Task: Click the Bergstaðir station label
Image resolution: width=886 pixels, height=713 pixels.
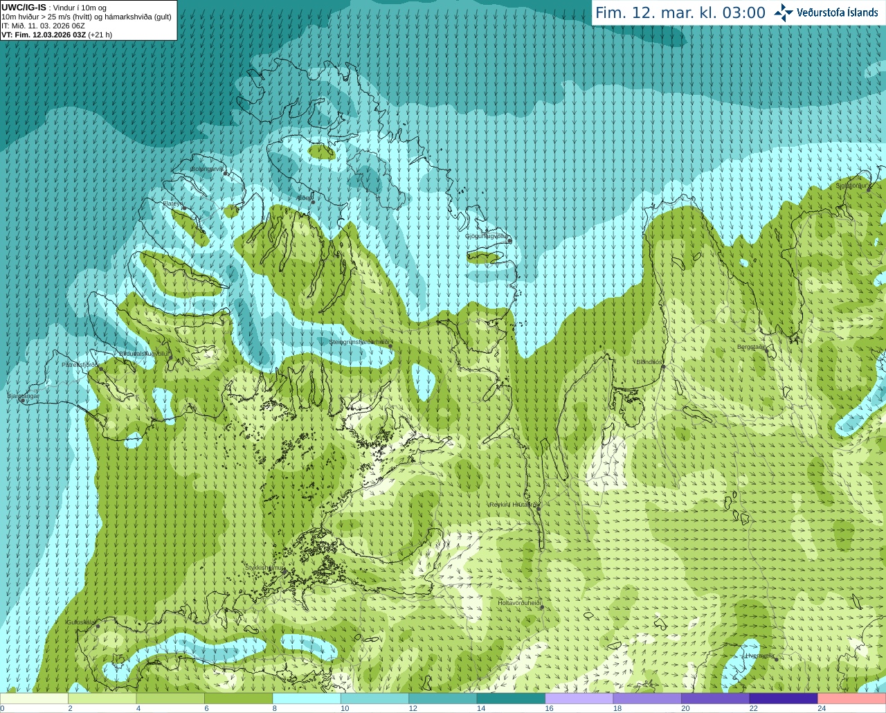Action: tap(752, 347)
